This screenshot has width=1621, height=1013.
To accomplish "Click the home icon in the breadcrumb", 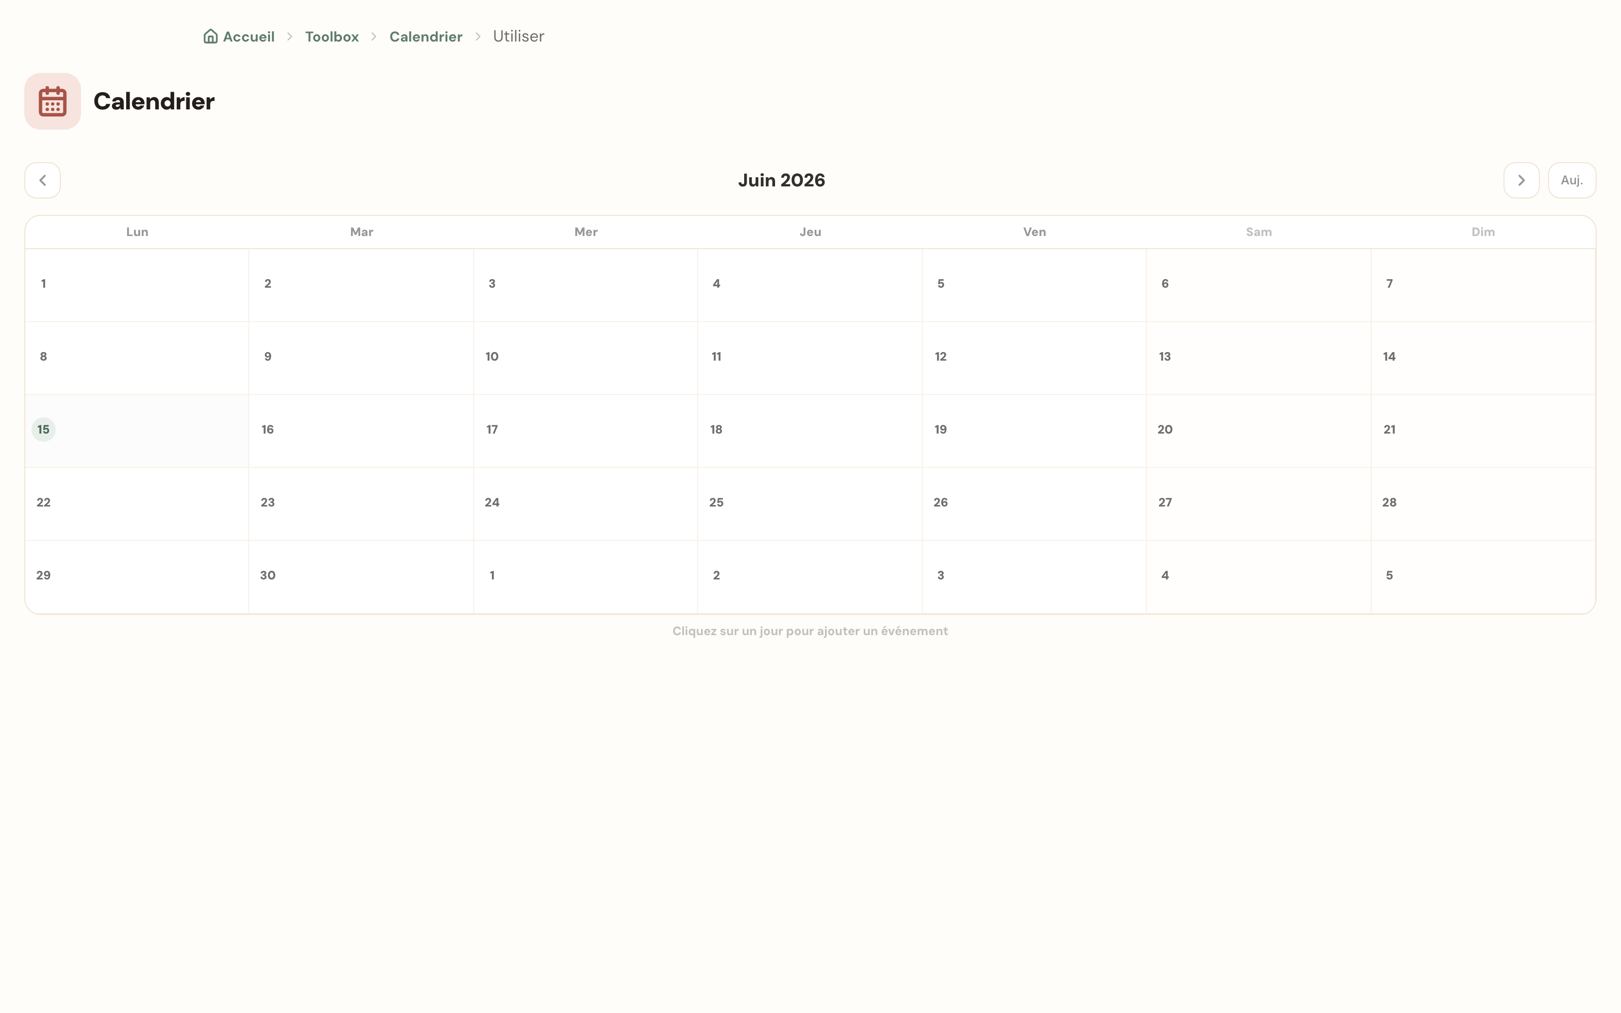I will pyautogui.click(x=210, y=36).
